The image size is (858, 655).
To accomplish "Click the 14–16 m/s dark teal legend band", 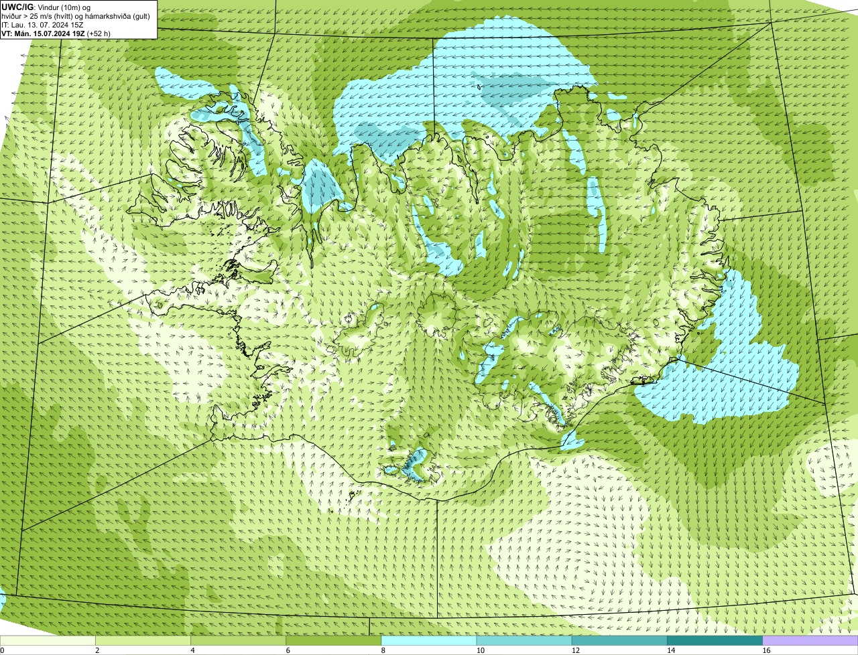I will [x=715, y=640].
